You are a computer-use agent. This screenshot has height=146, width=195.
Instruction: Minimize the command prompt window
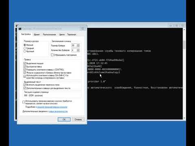[x=171, y=26]
